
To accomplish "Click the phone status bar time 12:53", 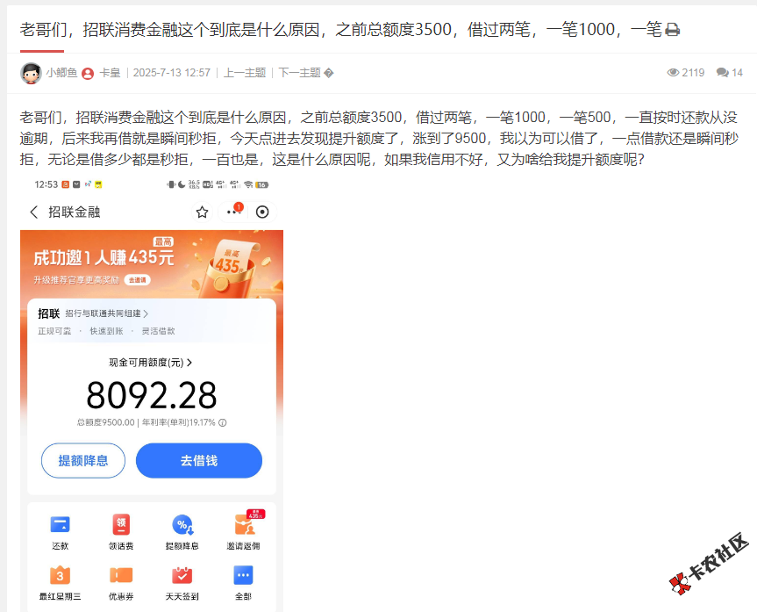I will (46, 184).
